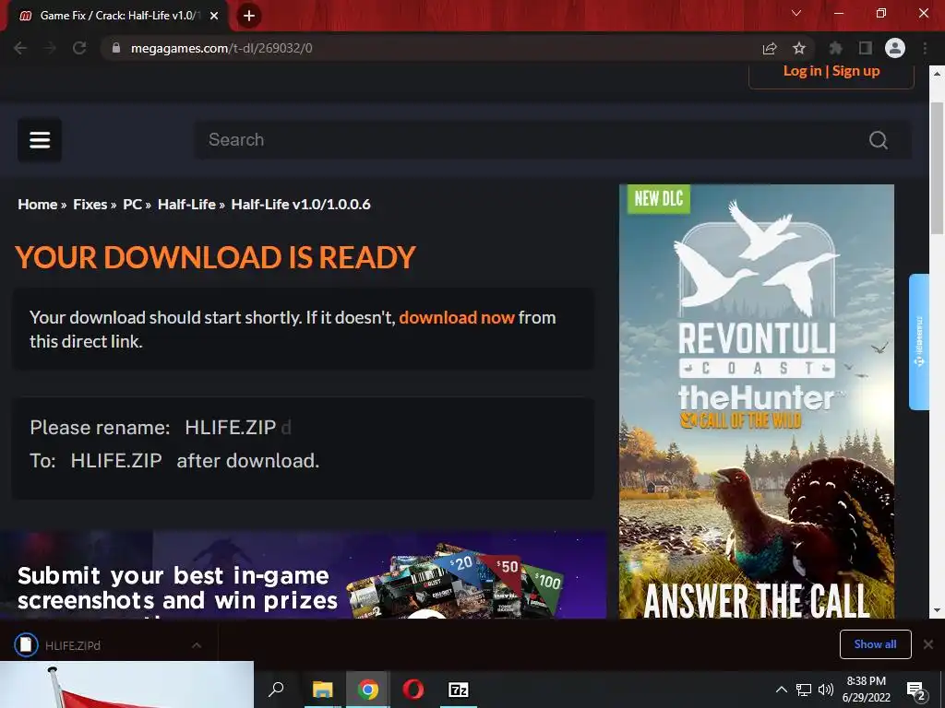
Task: Open Half-Life v1.0/1.0.0.6 breadcrumb
Action: [301, 204]
